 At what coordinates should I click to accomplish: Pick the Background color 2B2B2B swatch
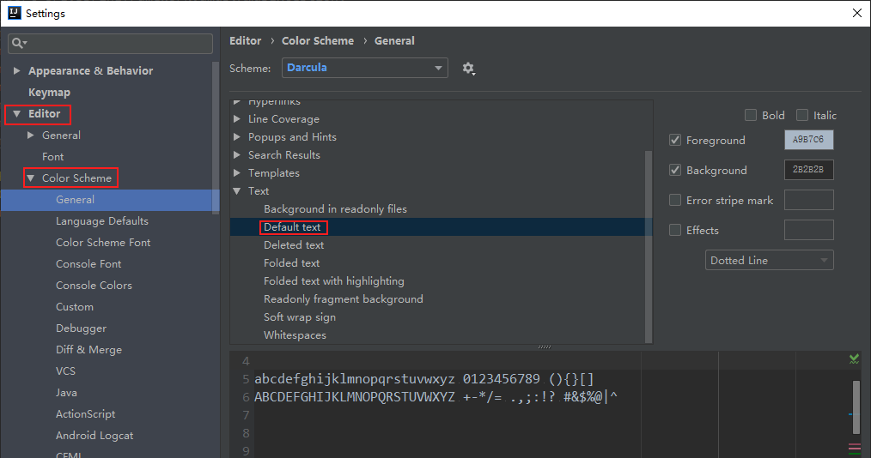click(809, 170)
